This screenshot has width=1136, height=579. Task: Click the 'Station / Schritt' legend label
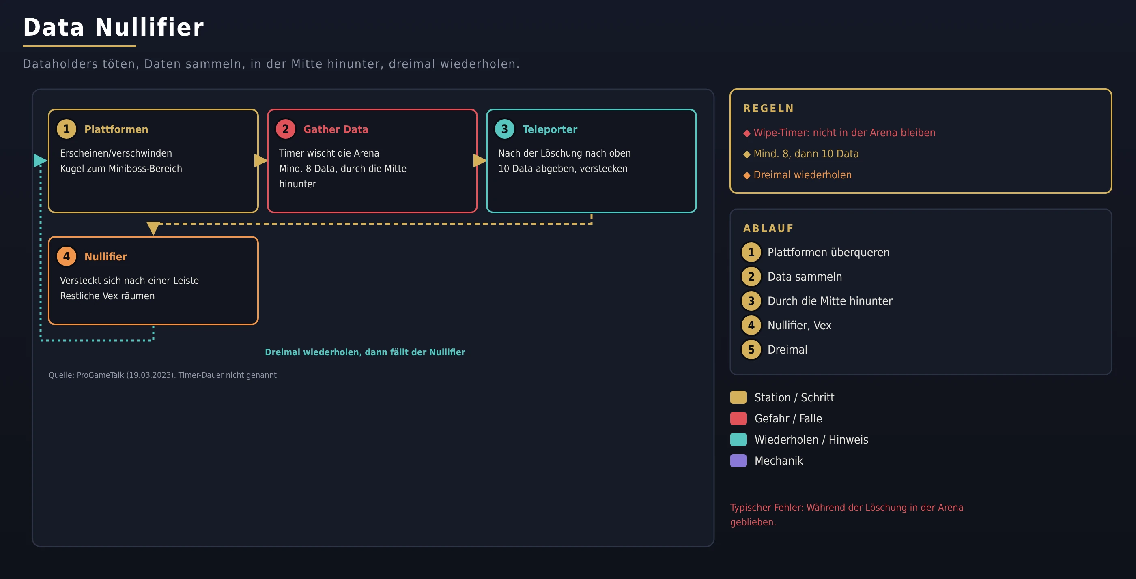click(x=794, y=397)
